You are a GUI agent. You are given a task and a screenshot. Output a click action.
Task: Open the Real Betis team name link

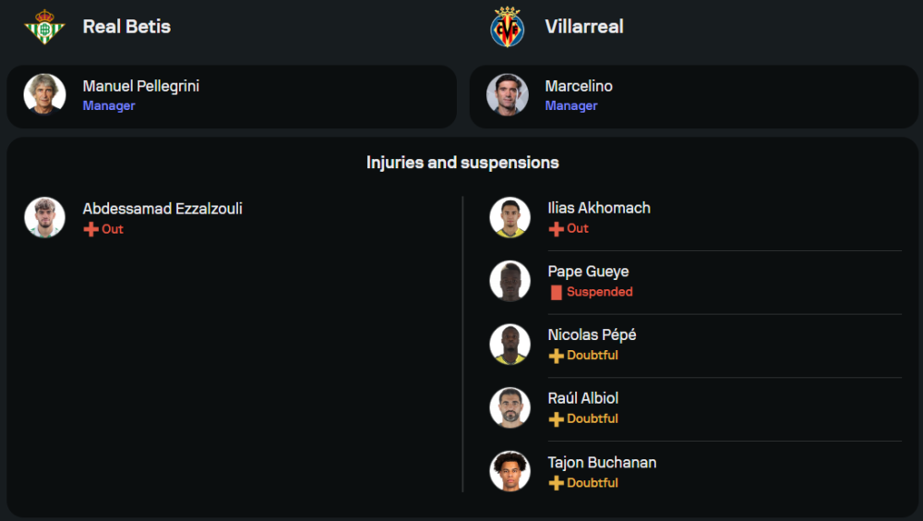(126, 27)
